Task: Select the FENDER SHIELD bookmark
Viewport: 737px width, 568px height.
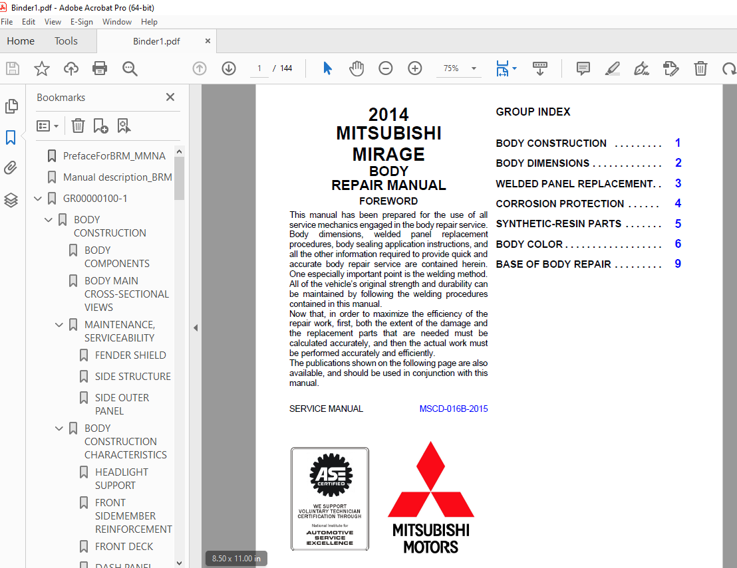Action: click(x=130, y=355)
